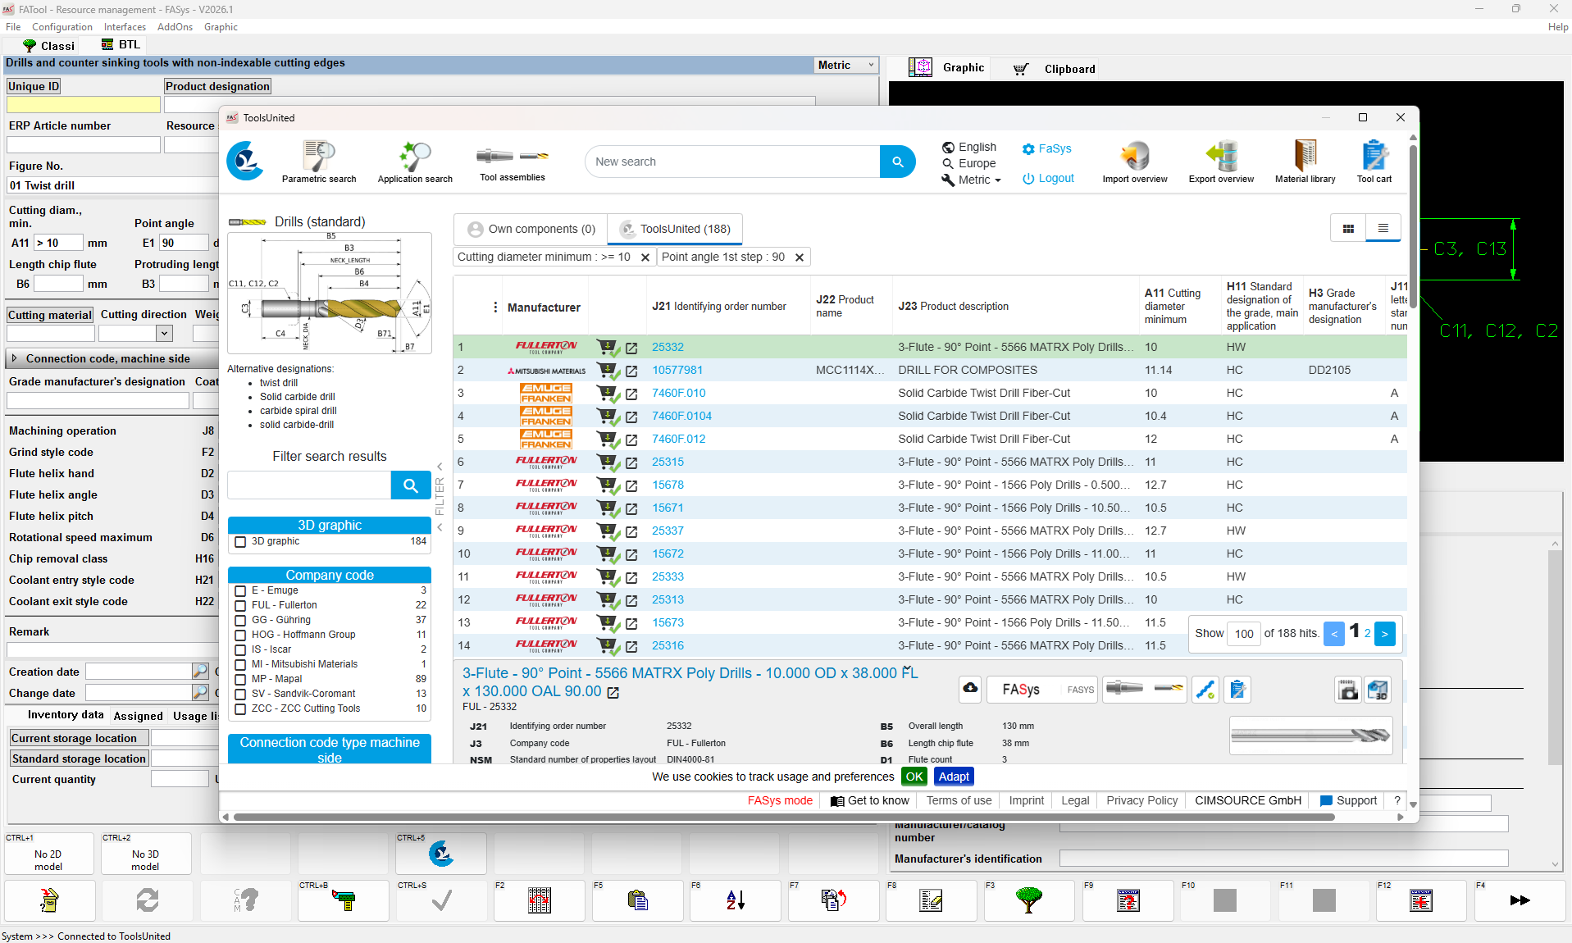Image resolution: width=1572 pixels, height=943 pixels.
Task: Switch to grid tile view
Action: [1348, 229]
